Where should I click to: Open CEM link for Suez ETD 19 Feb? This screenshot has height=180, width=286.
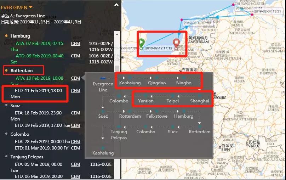75,125
